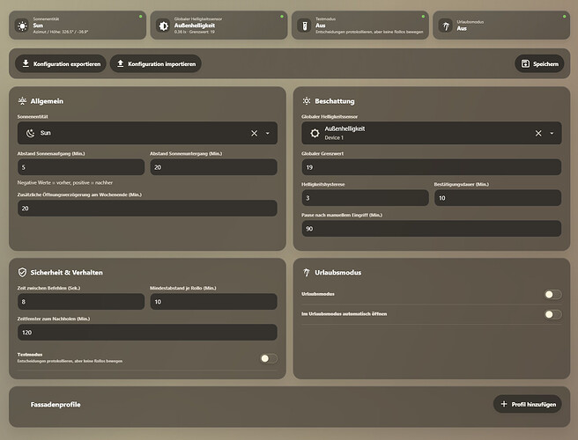
Task: Click the Abstand Sonnenaufgang field showing 5
Action: (81, 167)
